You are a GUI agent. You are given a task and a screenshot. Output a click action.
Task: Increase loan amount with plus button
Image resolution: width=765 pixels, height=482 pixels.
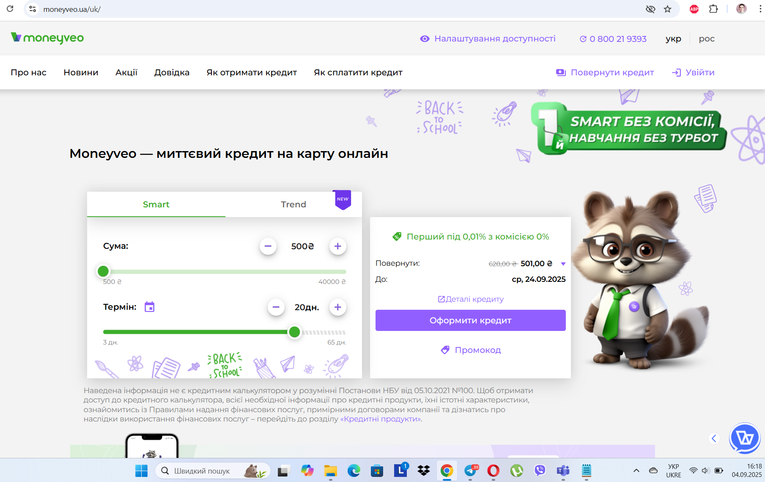[x=338, y=246]
